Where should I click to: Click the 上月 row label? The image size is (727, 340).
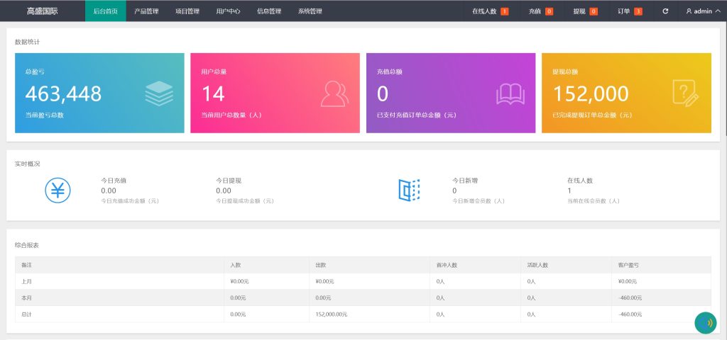click(x=26, y=281)
